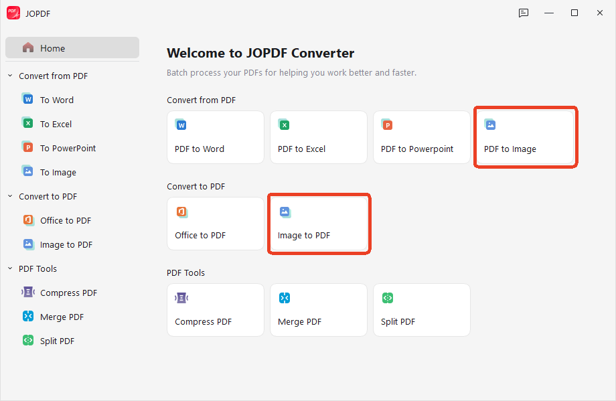Click the To Excel sidebar icon

[x=27, y=123]
